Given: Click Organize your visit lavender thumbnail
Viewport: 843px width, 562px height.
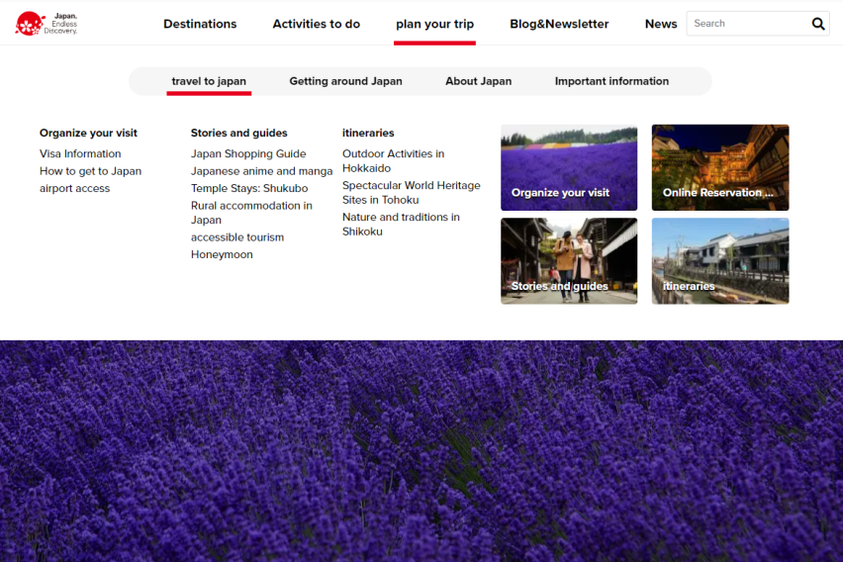Looking at the screenshot, I should tap(569, 167).
